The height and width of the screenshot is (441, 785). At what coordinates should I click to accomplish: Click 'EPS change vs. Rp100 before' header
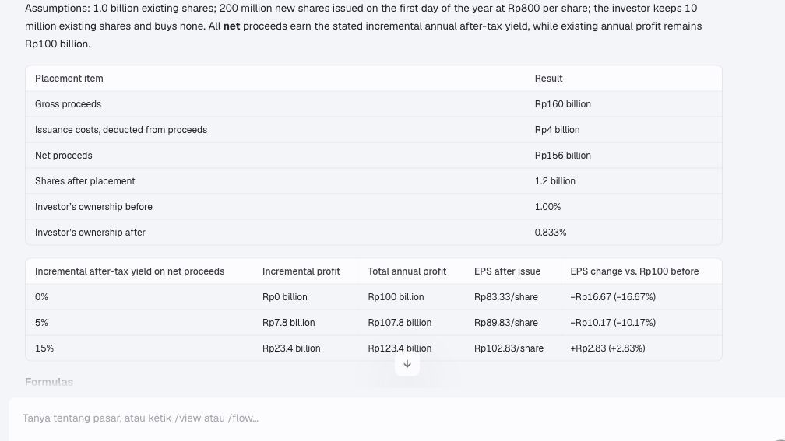coord(634,271)
